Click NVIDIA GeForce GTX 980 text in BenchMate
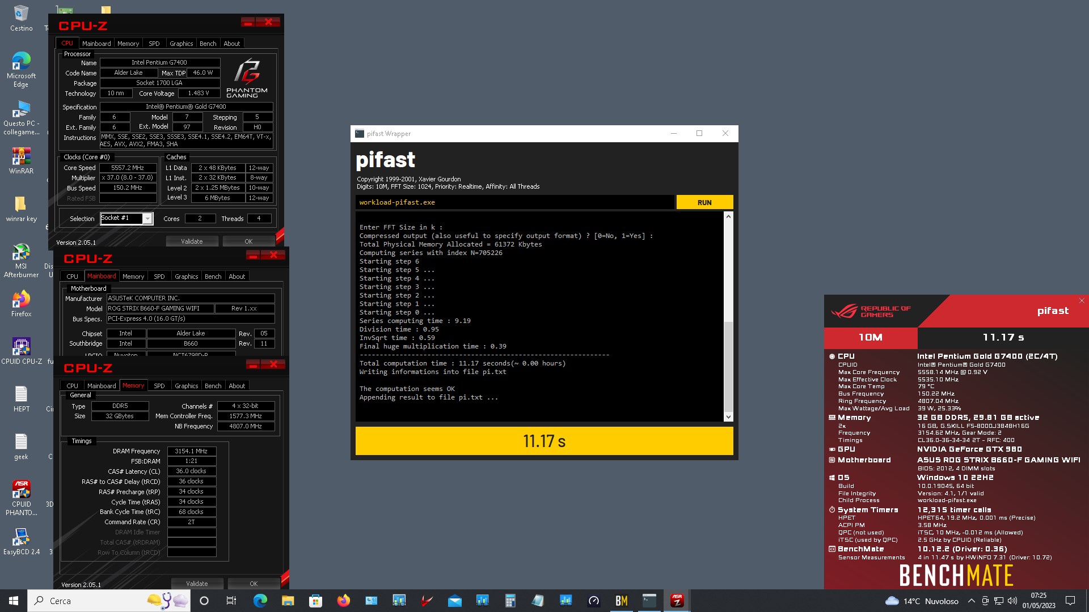This screenshot has width=1089, height=612. (969, 449)
